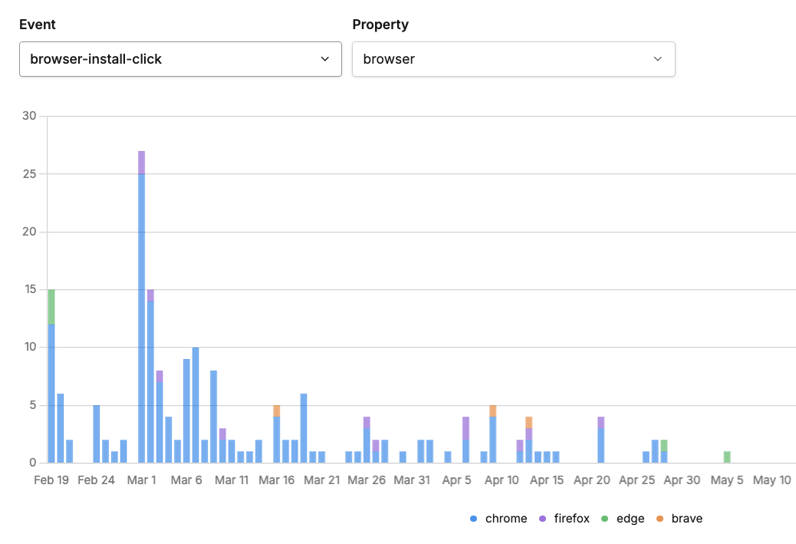The height and width of the screenshot is (544, 796).
Task: Click the y-axis value 15
Action: pyautogui.click(x=29, y=289)
